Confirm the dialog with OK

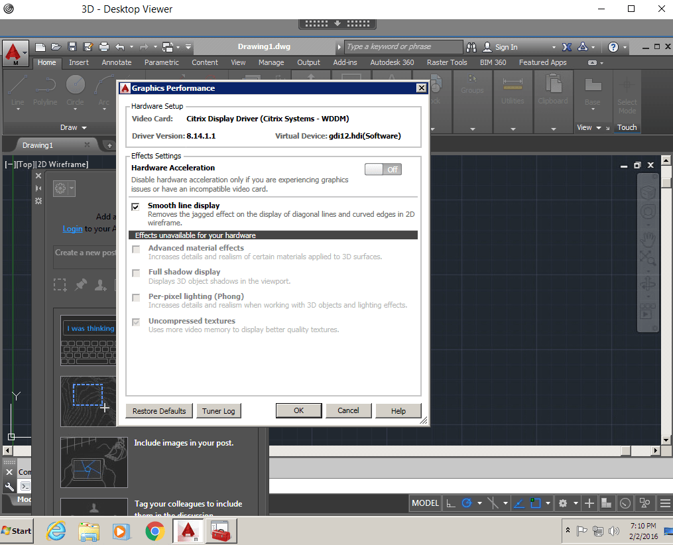tap(299, 410)
